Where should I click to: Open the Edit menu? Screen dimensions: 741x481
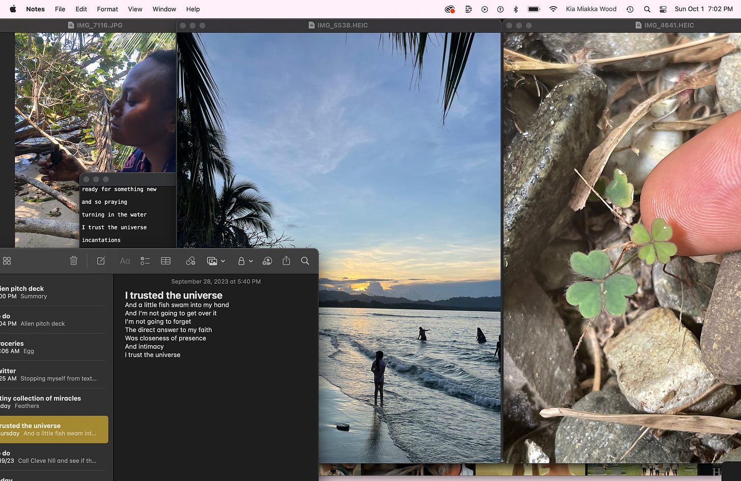[81, 9]
